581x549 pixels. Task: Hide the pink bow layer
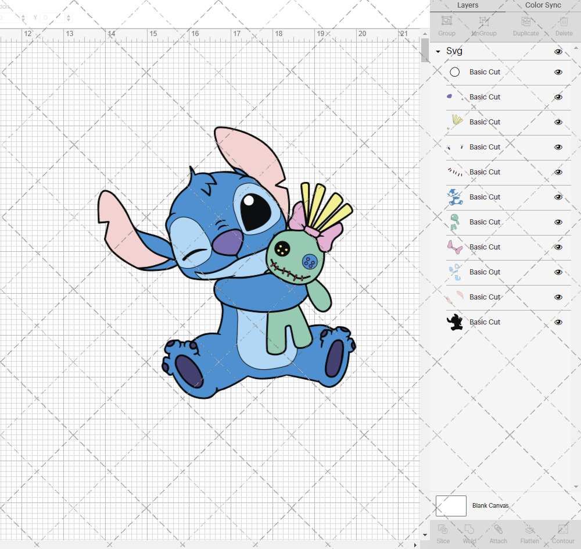click(558, 247)
